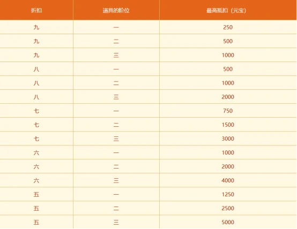Click tier 二 in the 1500 row
297x229 pixels.
point(116,125)
